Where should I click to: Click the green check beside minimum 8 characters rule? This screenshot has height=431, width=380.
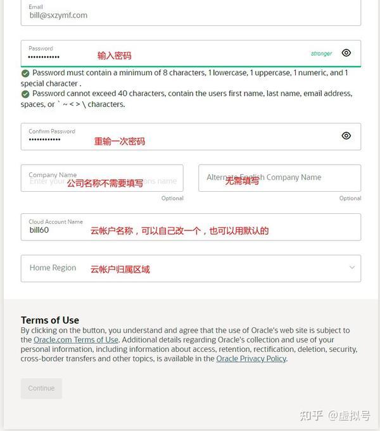tap(25, 73)
